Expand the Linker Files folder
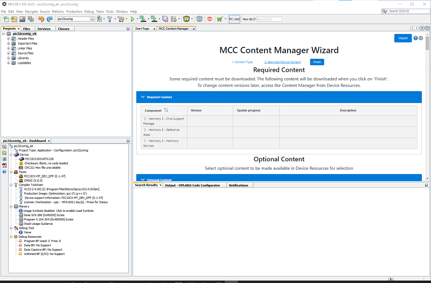Viewport: 431px width, 283px height. pyautogui.click(x=8, y=48)
